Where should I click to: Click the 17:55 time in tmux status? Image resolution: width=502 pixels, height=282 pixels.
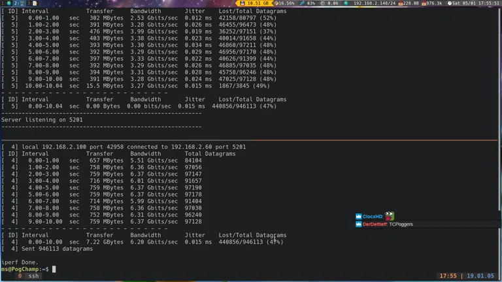[448, 276]
